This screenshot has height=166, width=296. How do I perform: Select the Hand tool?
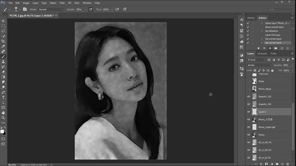click(x=3, y=113)
